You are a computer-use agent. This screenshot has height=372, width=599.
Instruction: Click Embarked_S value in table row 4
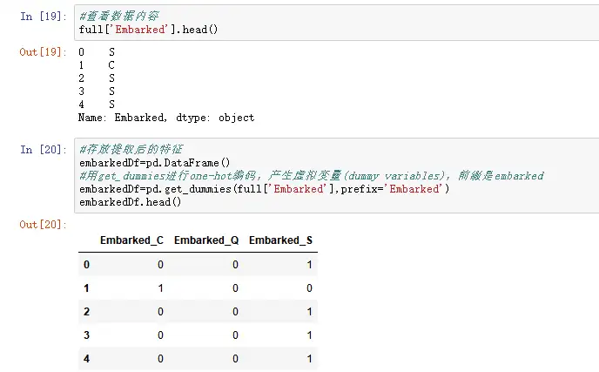click(309, 359)
